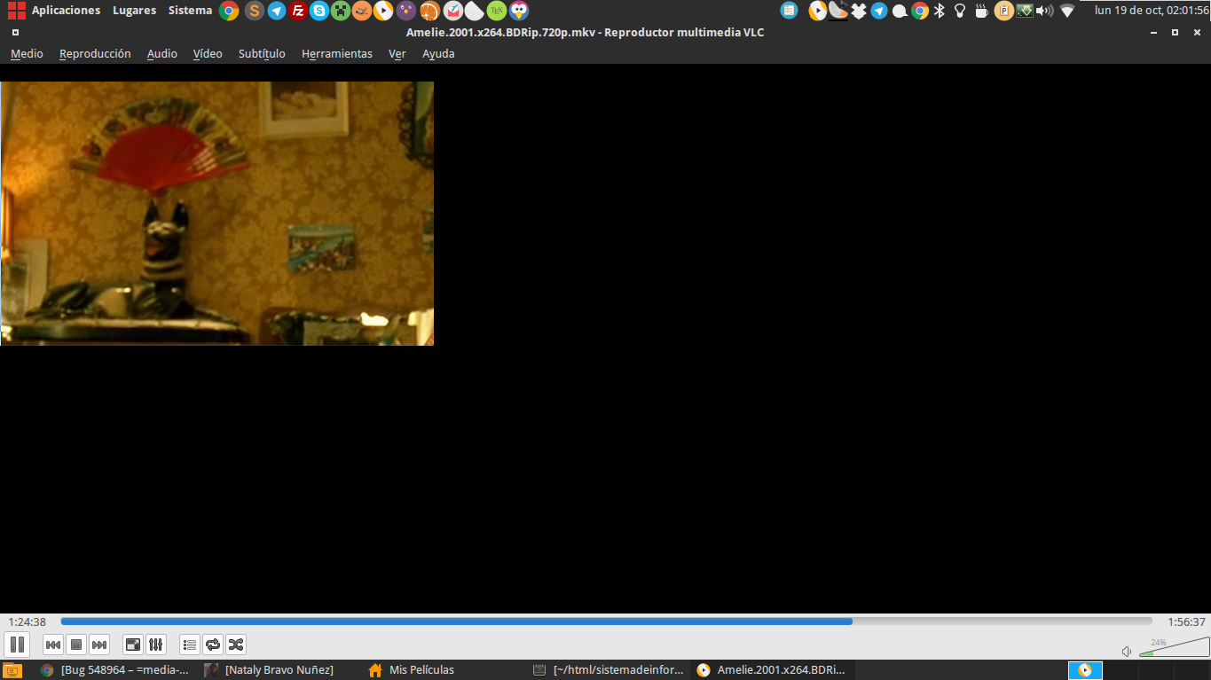This screenshot has width=1211, height=680.
Task: Open the Sistema panel menu
Action: pyautogui.click(x=190, y=11)
